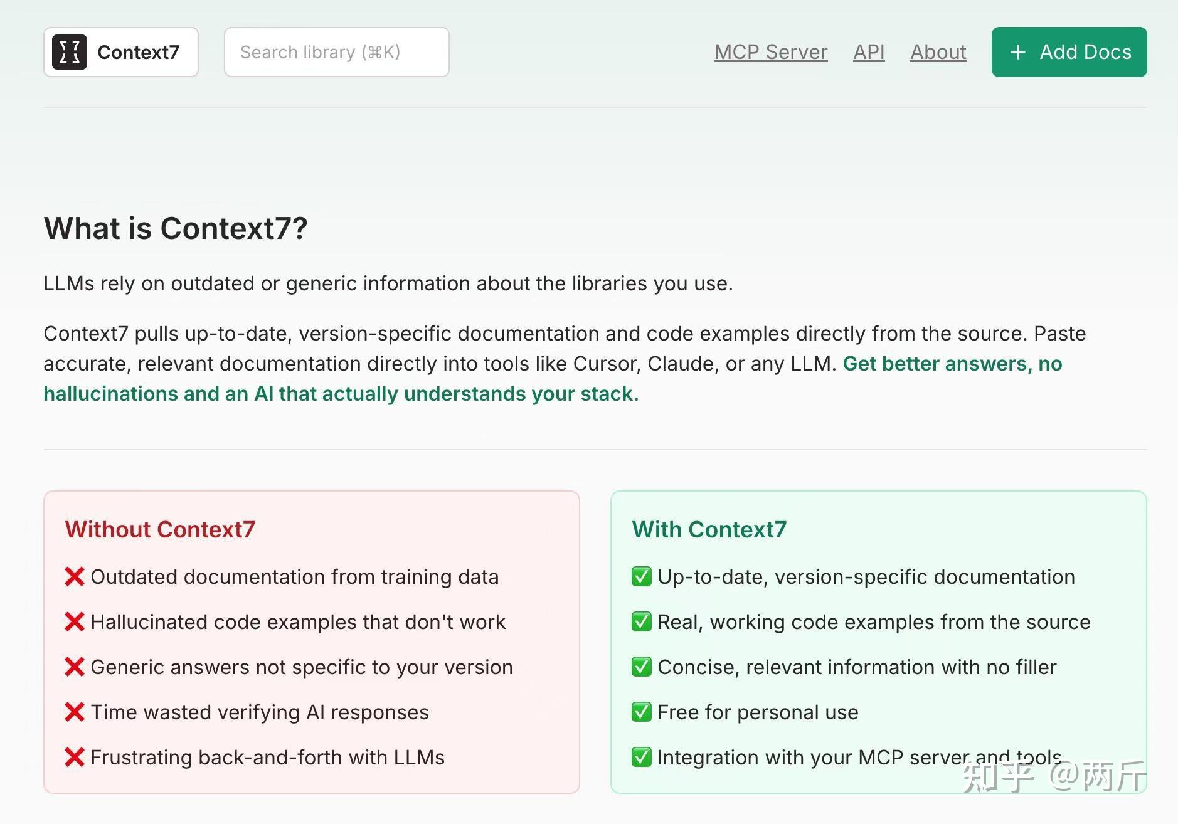Screen dimensions: 1178x824
Task: Click green checkmark beside Up-to-date documentation
Action: [641, 576]
